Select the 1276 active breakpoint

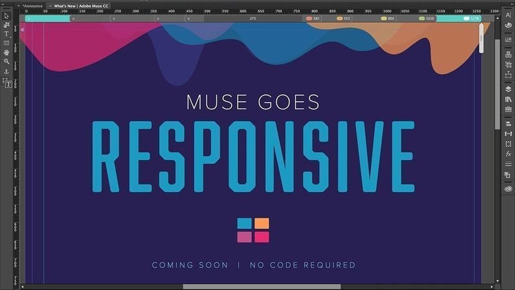(471, 19)
